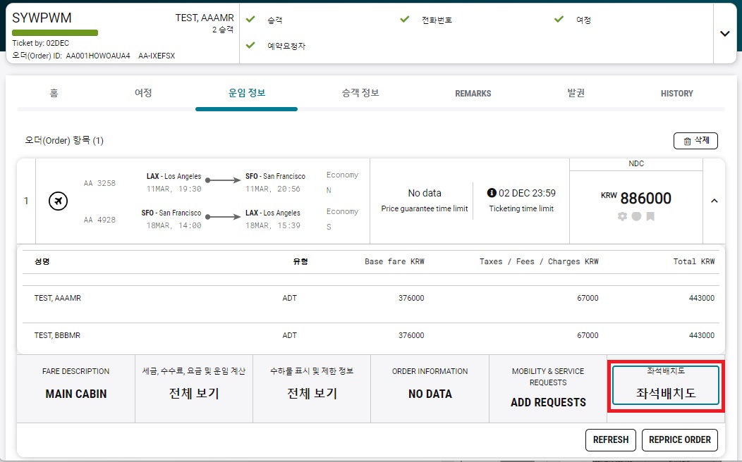Screen dimensions: 742x462
Task: Click total 443000 in the TEST, AAAMR row
Action: pos(702,298)
